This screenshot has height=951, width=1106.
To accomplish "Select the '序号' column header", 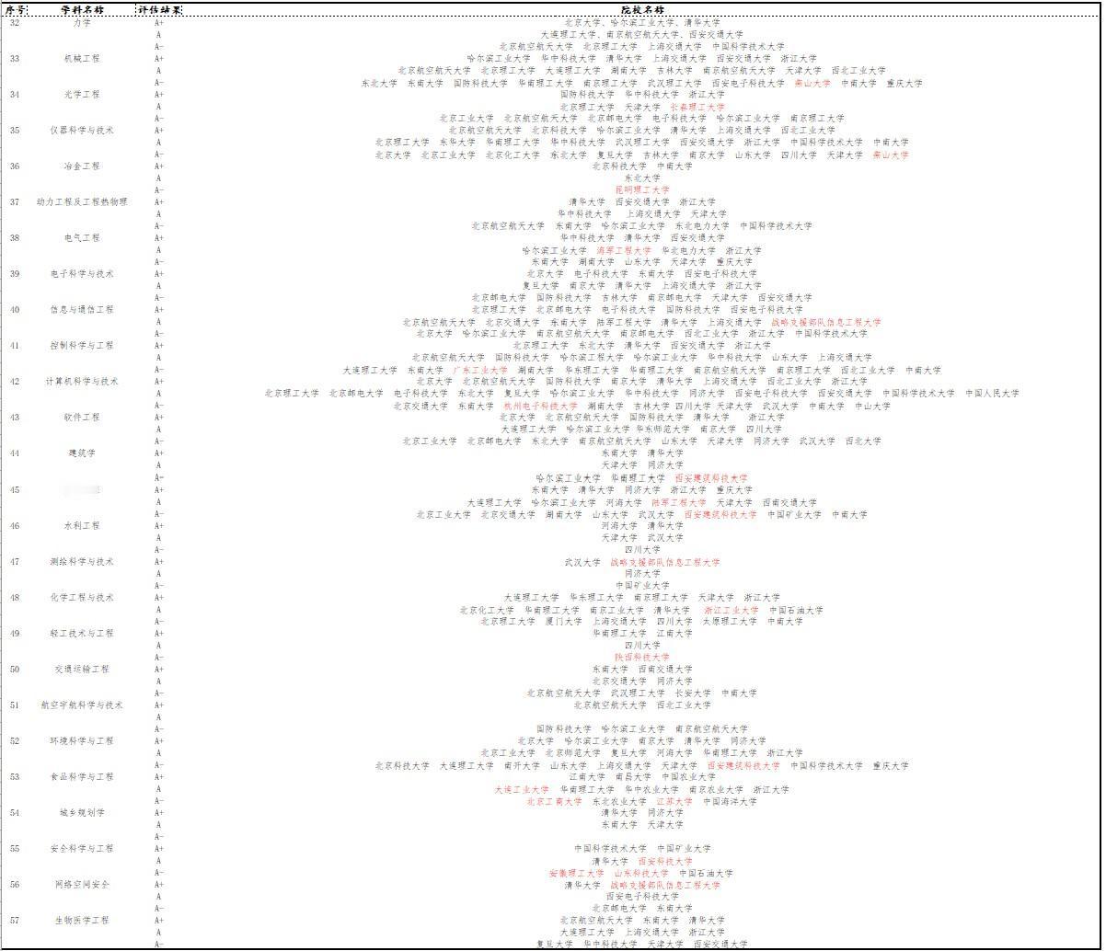I will coord(15,9).
